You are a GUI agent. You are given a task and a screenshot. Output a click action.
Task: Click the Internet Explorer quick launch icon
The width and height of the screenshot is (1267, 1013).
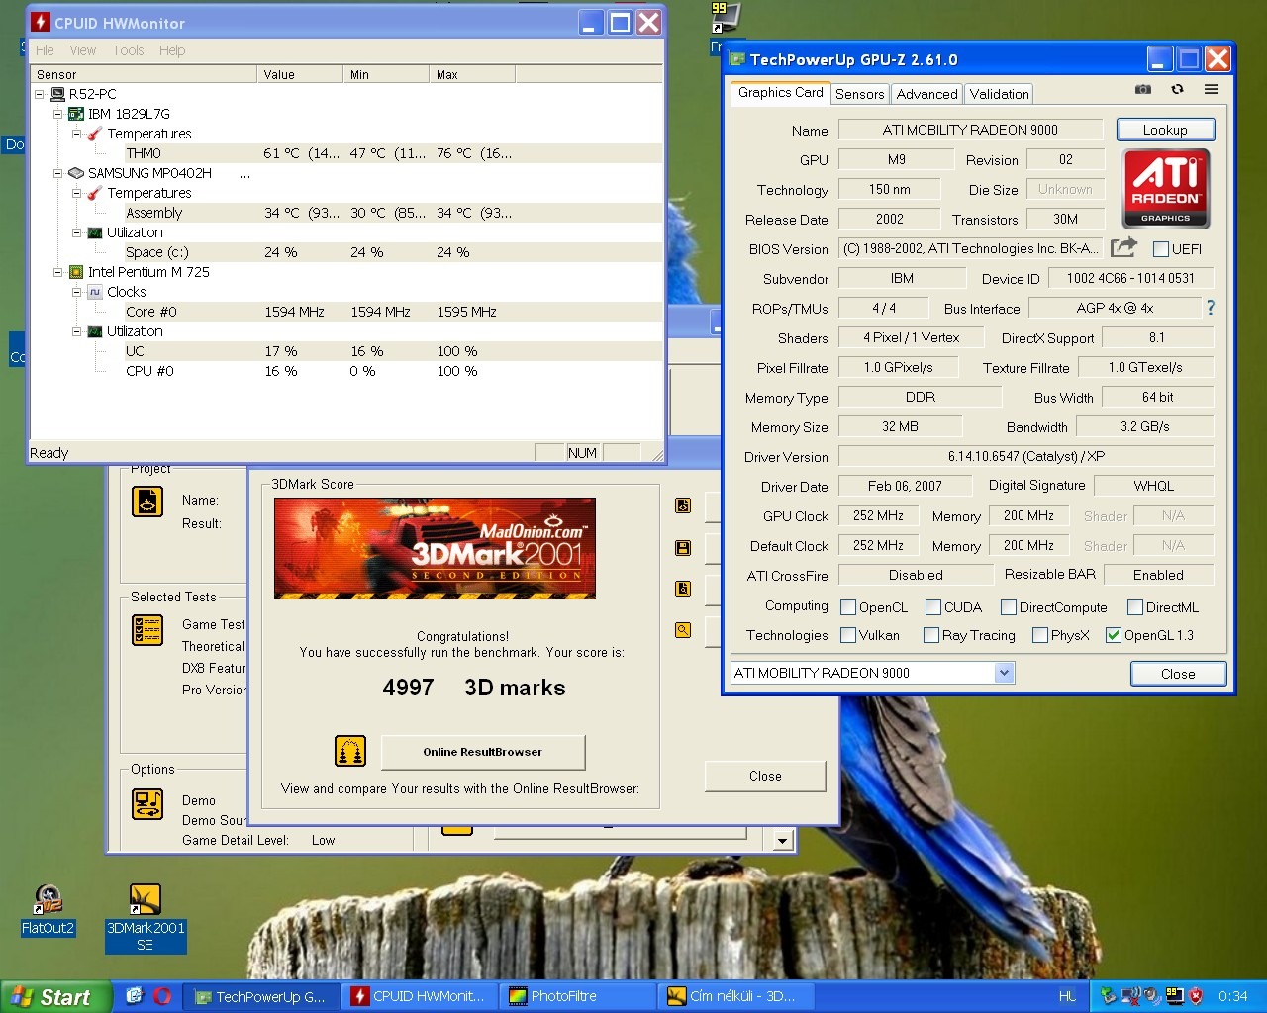tap(135, 996)
